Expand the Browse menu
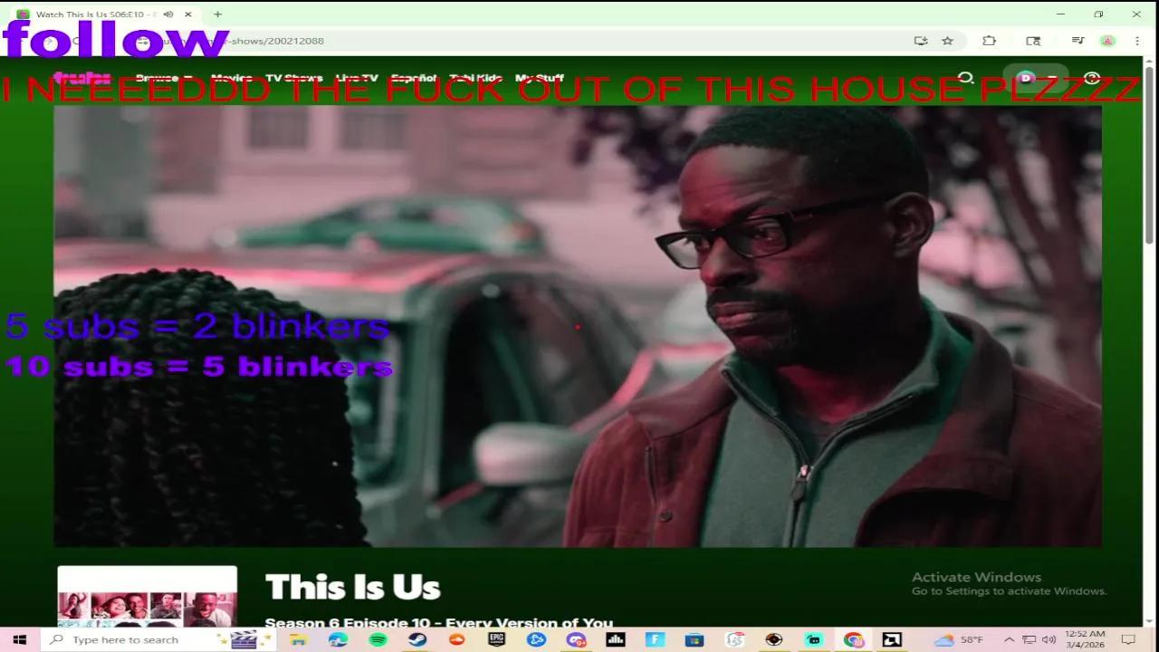Image resolution: width=1159 pixels, height=652 pixels. click(x=164, y=78)
